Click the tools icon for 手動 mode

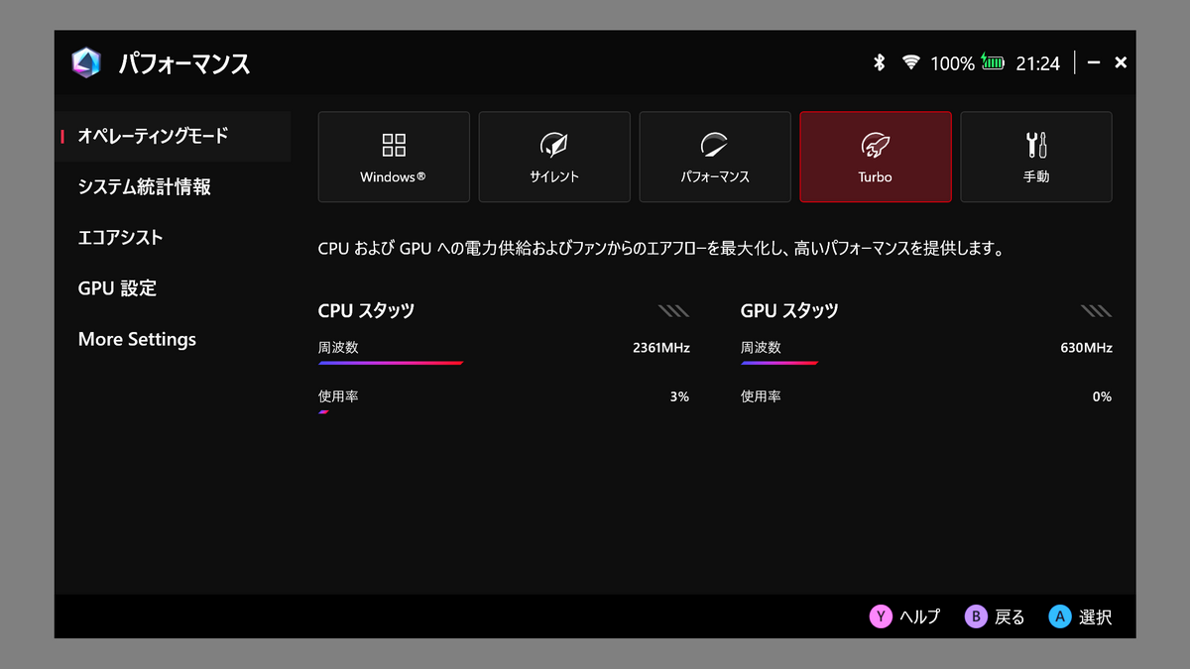1035,144
